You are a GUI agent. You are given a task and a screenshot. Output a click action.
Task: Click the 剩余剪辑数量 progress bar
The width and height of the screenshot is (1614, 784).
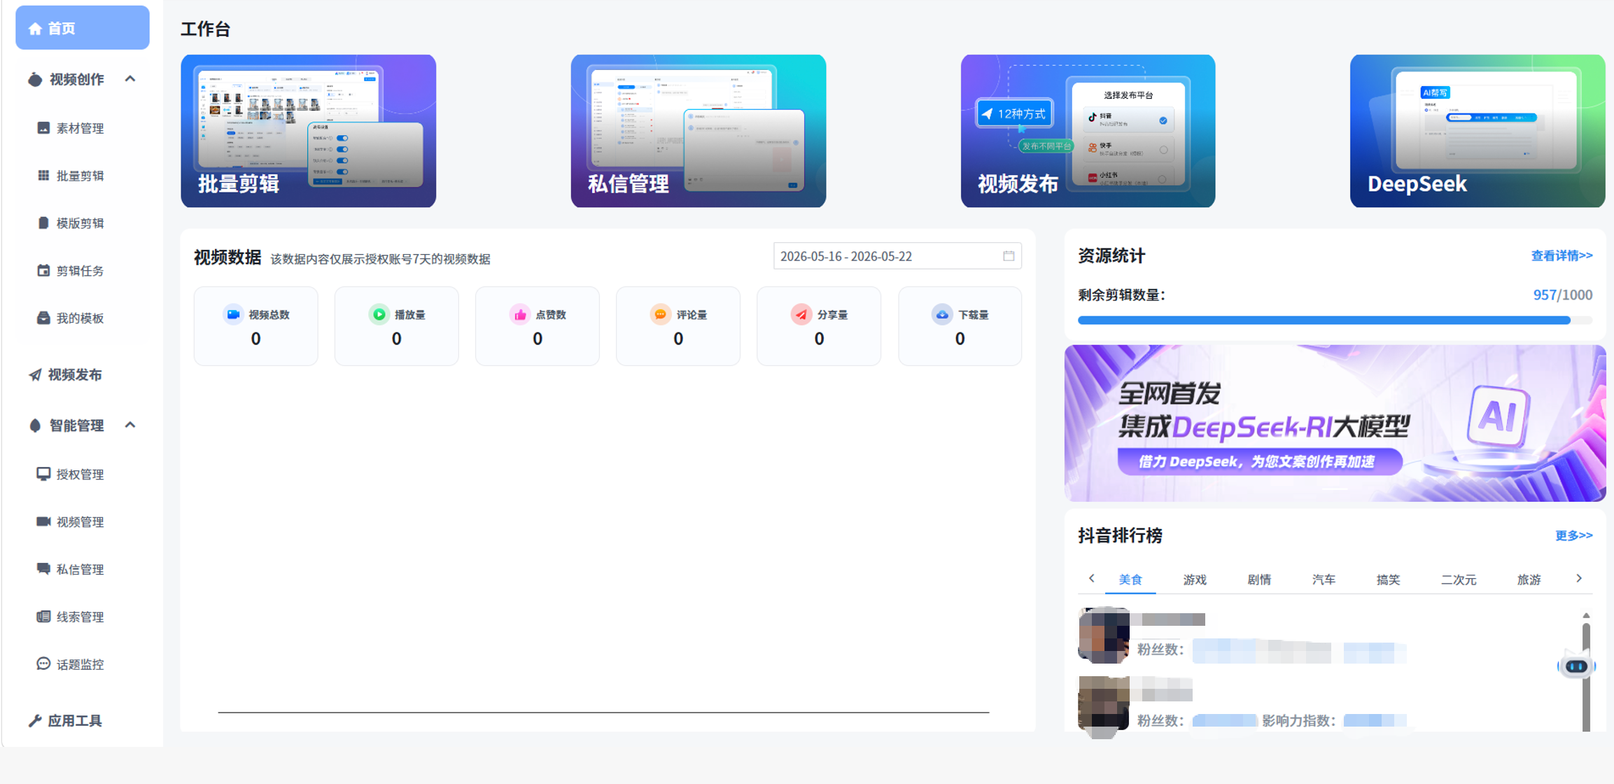pos(1335,321)
